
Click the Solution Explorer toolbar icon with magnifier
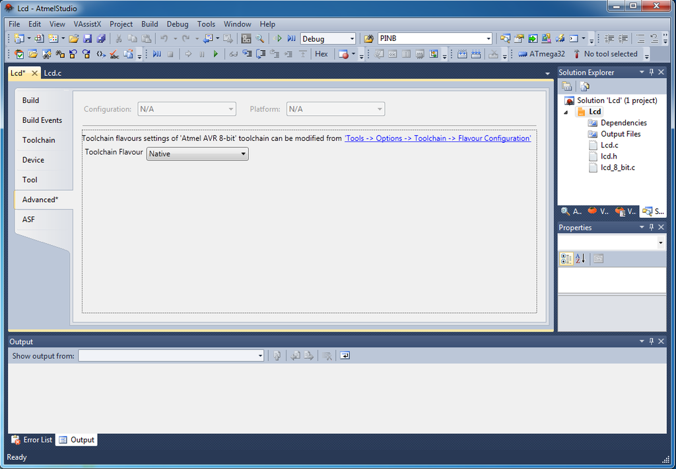point(505,38)
